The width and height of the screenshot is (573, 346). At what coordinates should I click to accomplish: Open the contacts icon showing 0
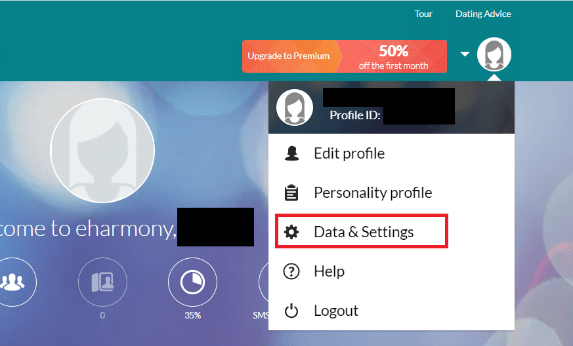[102, 282]
